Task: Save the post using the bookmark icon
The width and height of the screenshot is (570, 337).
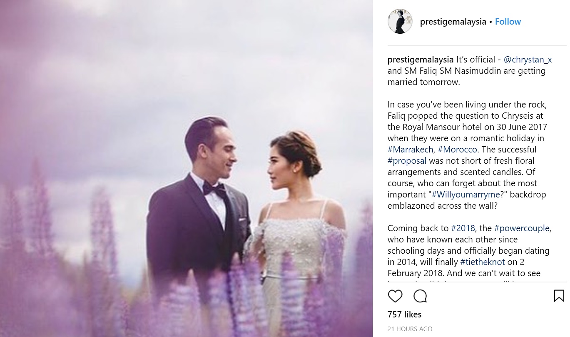Action: pyautogui.click(x=559, y=296)
